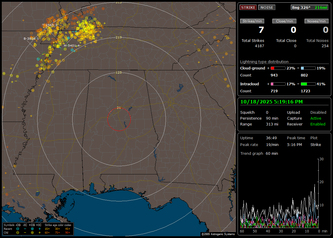Select the Noises/min counter button
333x238 pixels.
coord(316,21)
